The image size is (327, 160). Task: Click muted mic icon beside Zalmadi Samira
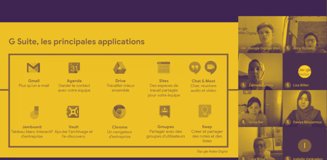click(243, 85)
